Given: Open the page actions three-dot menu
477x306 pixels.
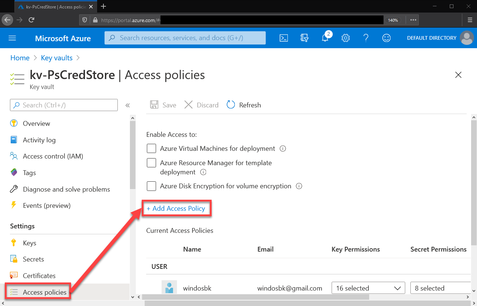Looking at the screenshot, I should (x=413, y=20).
